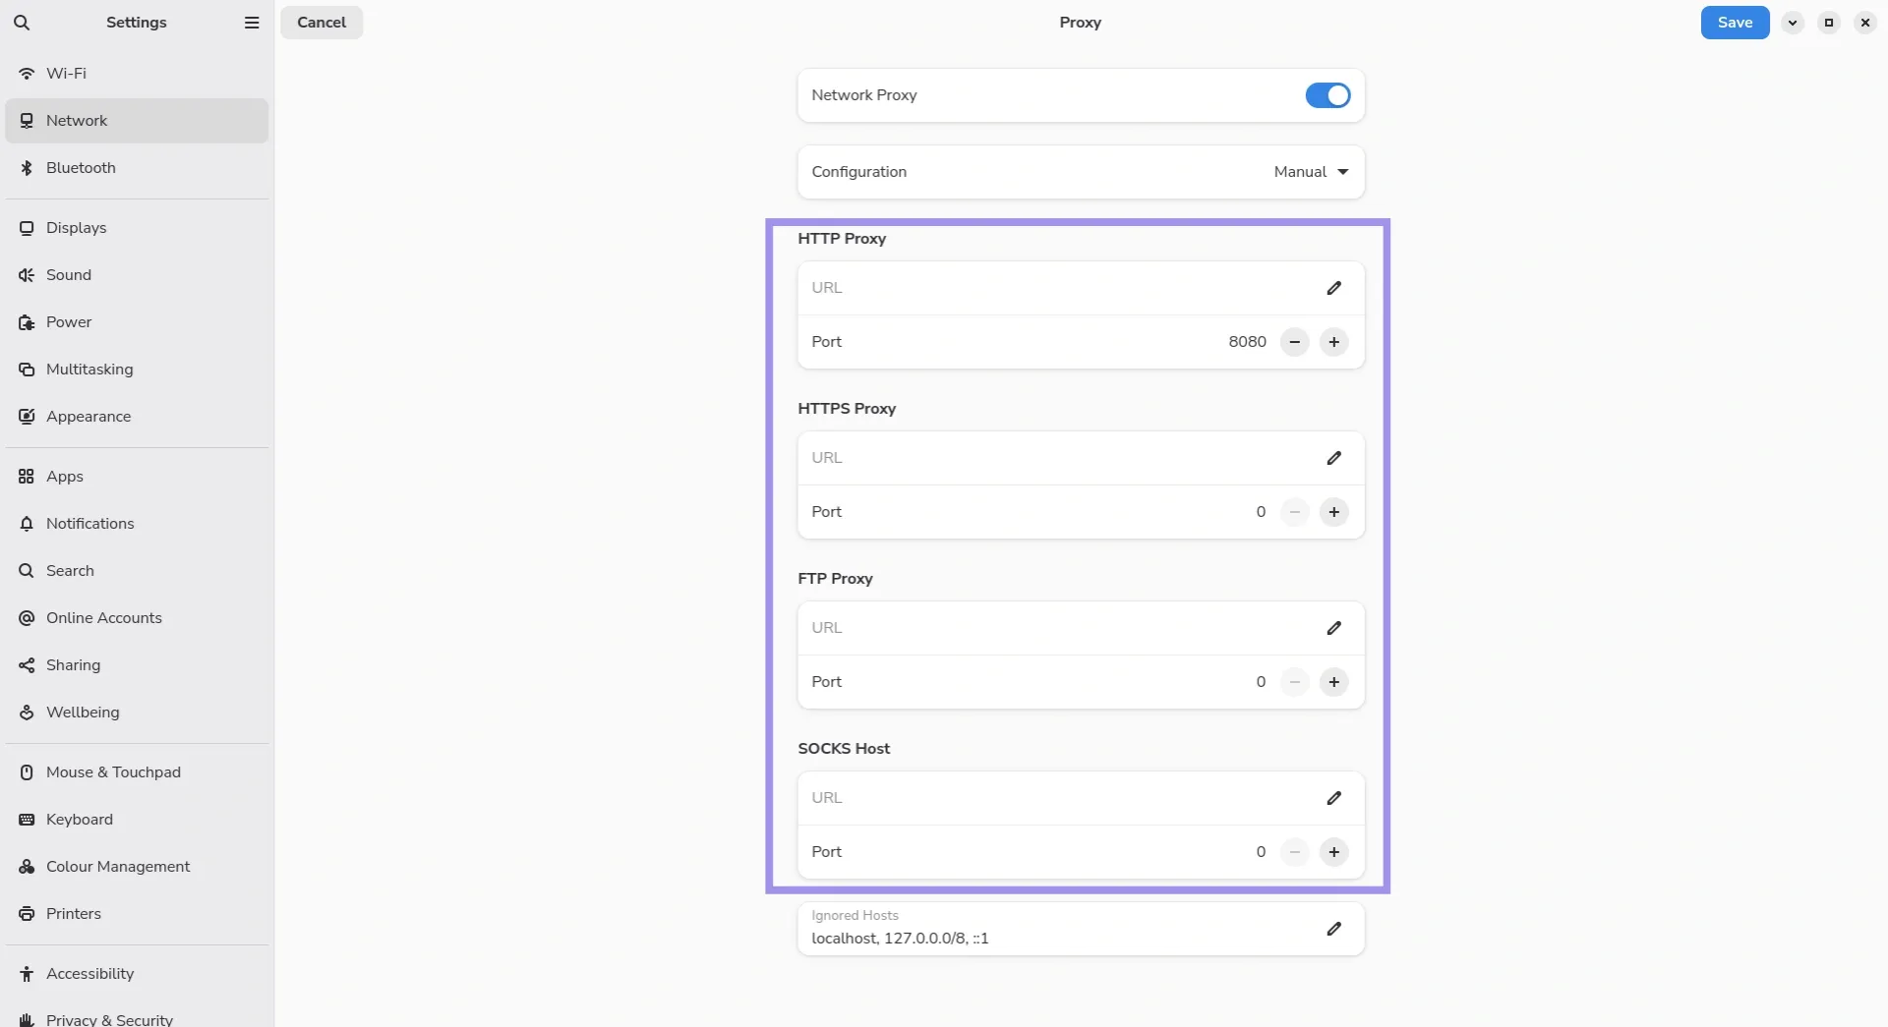Edit the FTP Proxy URL with pencil icon

(x=1333, y=628)
